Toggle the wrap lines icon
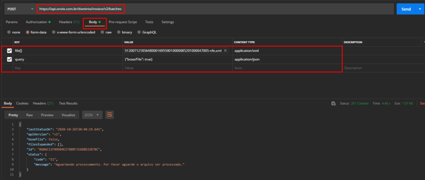This screenshot has width=425, height=180. coord(110,115)
